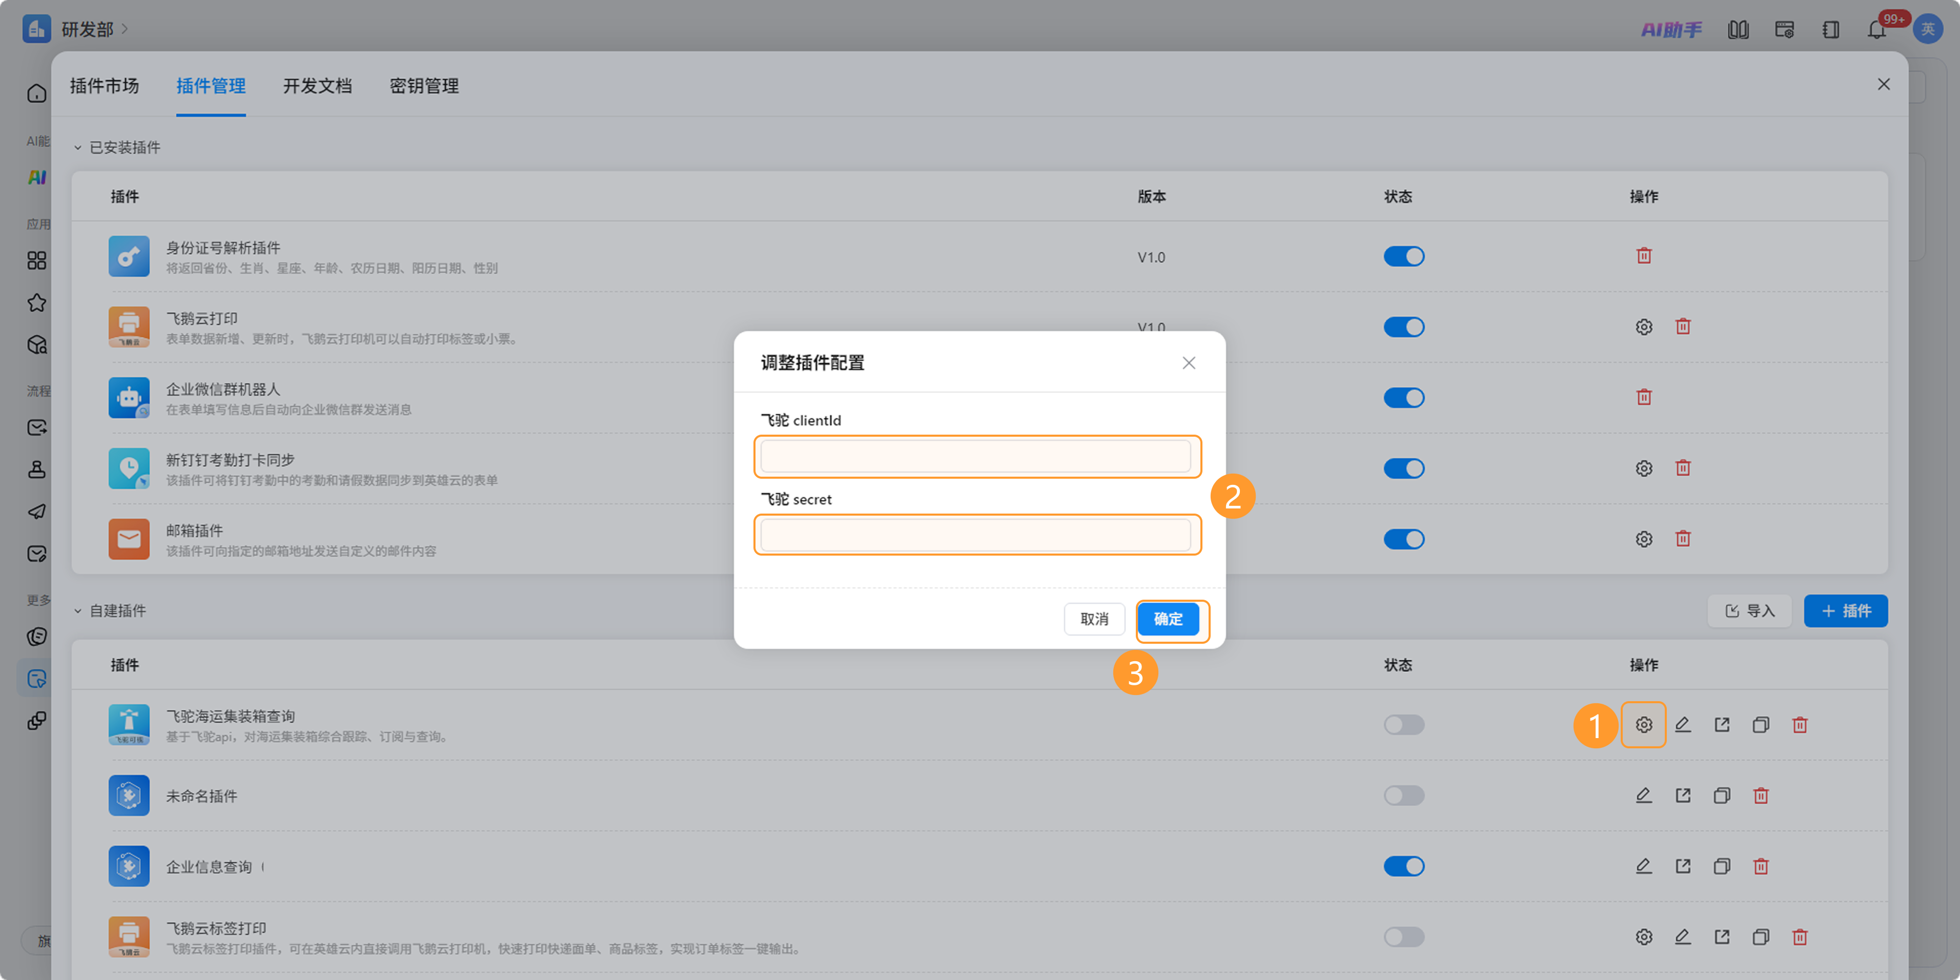Open settings gear for 邮箱插件
1960x980 pixels.
(1643, 539)
